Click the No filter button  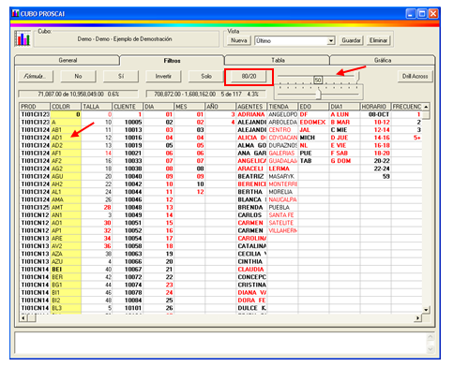click(x=78, y=76)
